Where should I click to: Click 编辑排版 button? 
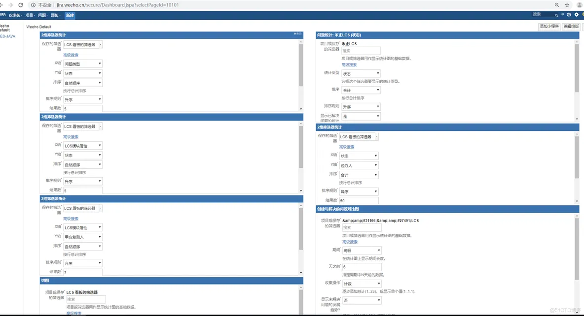571,27
